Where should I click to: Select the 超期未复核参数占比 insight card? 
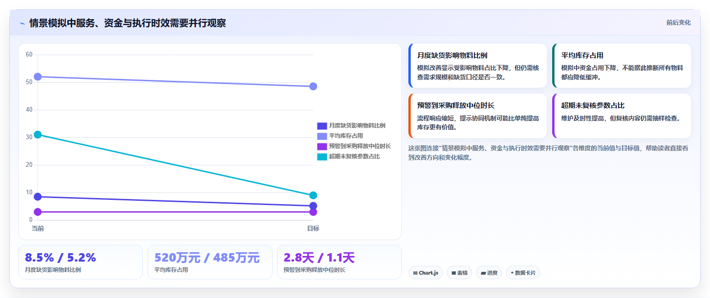622,116
